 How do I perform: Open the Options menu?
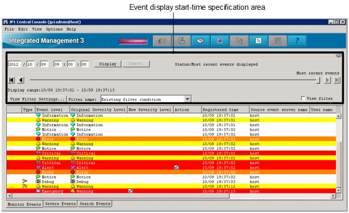[54, 29]
